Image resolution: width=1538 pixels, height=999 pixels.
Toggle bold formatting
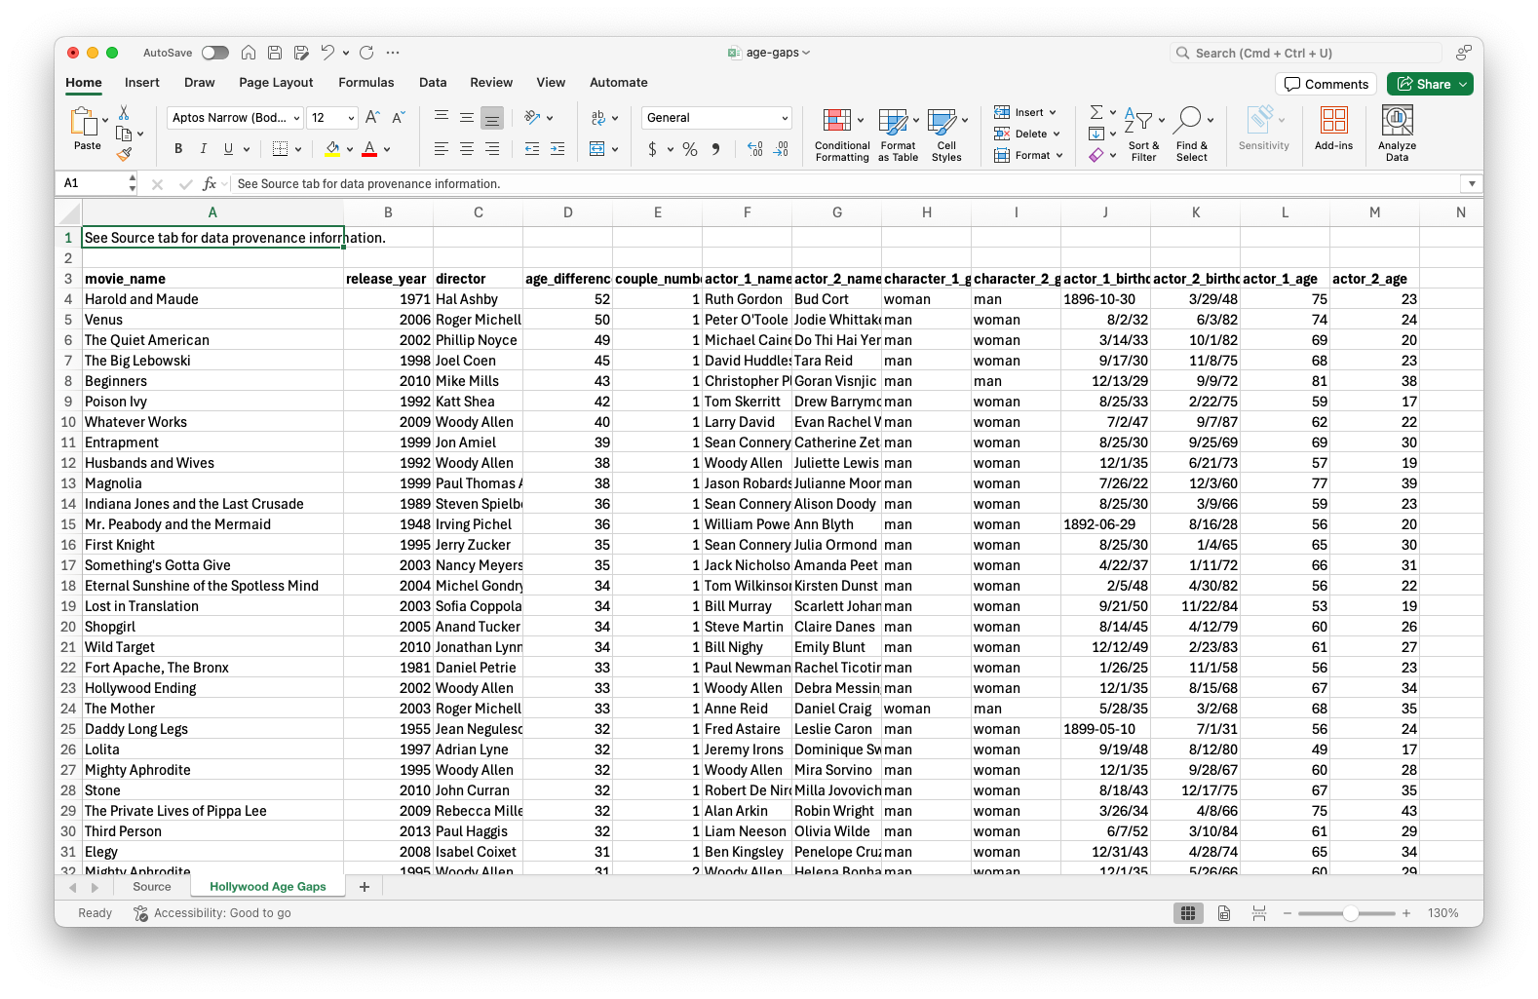178,149
